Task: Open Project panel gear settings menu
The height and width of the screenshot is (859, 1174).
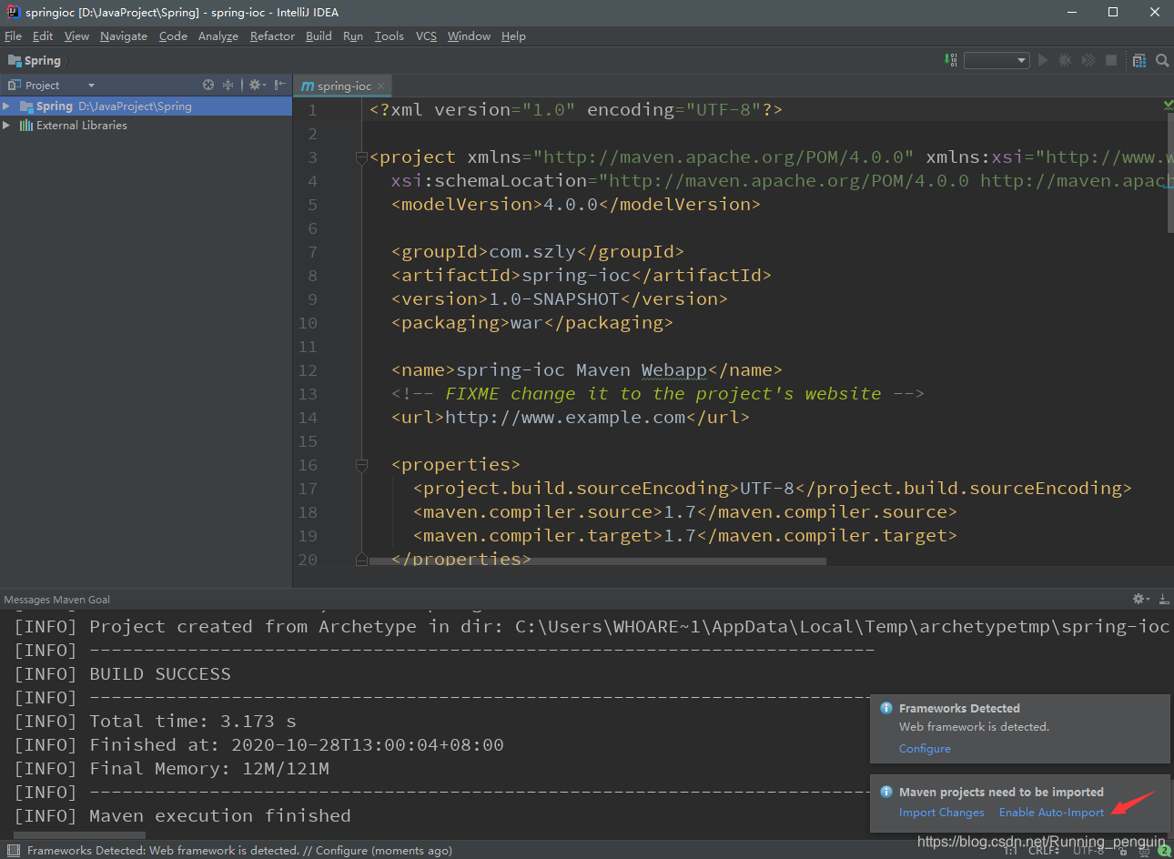Action: pos(257,85)
